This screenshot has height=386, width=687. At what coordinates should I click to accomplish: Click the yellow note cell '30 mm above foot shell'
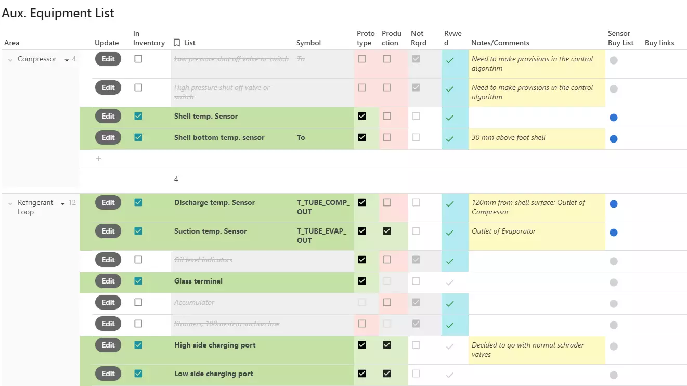(x=536, y=138)
